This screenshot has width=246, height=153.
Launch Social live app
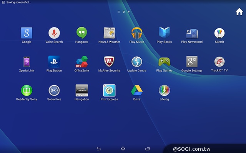(54, 90)
